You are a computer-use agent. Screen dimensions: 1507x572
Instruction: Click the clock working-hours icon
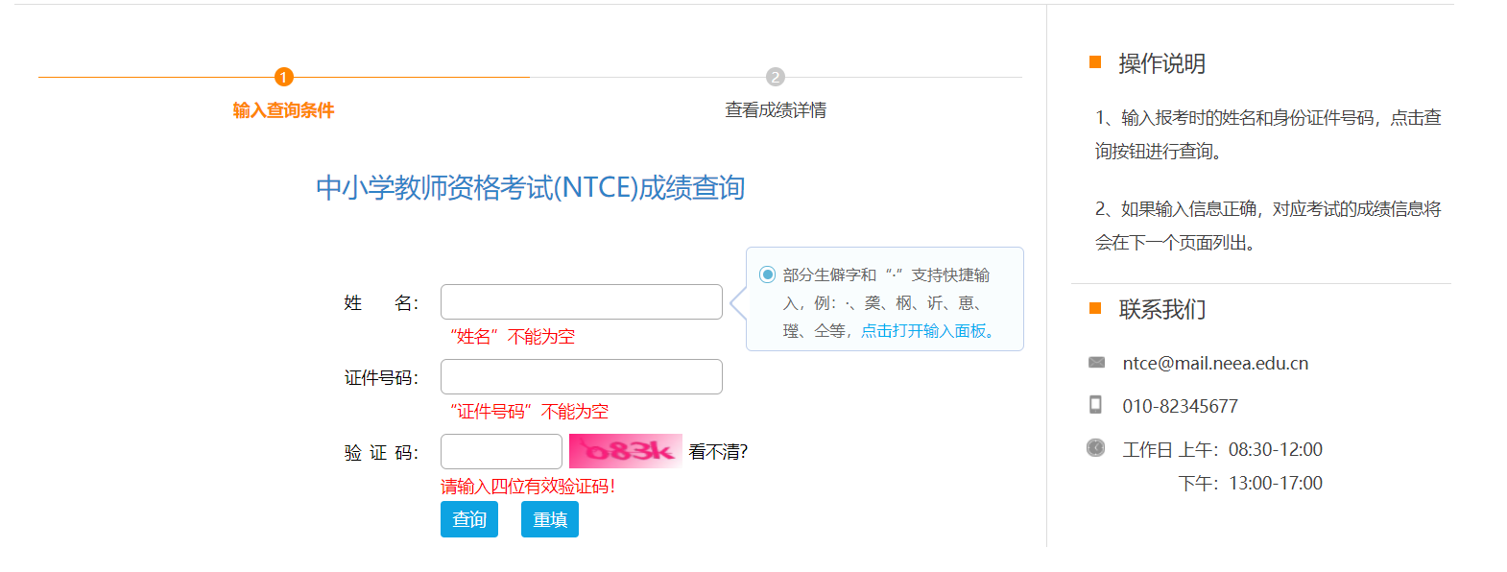point(1095,447)
